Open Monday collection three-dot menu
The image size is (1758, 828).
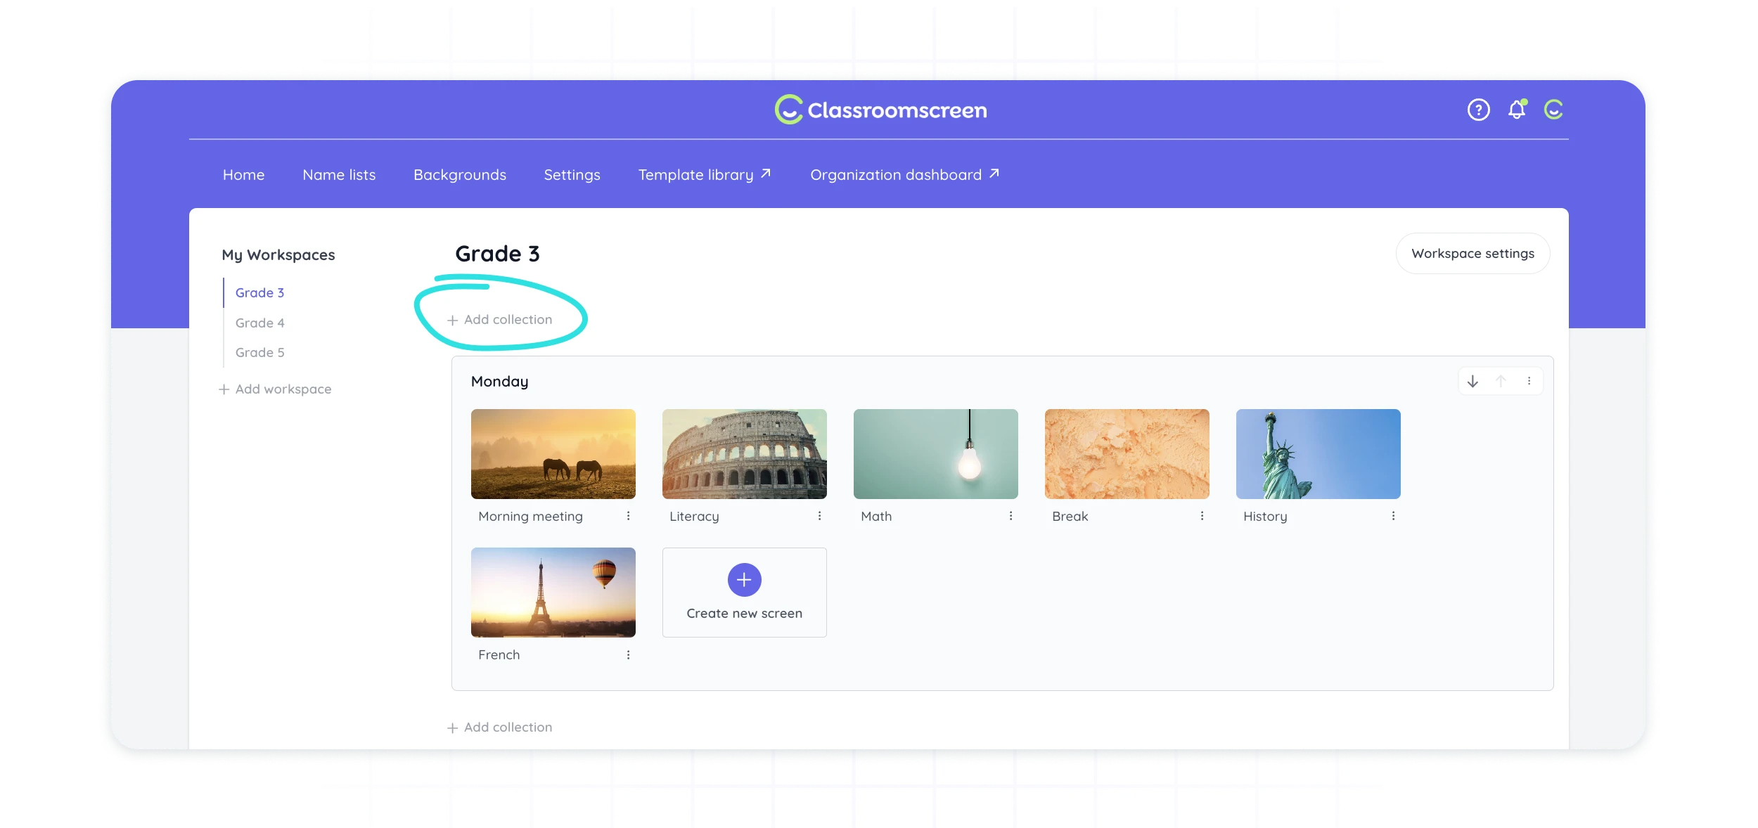click(1529, 381)
